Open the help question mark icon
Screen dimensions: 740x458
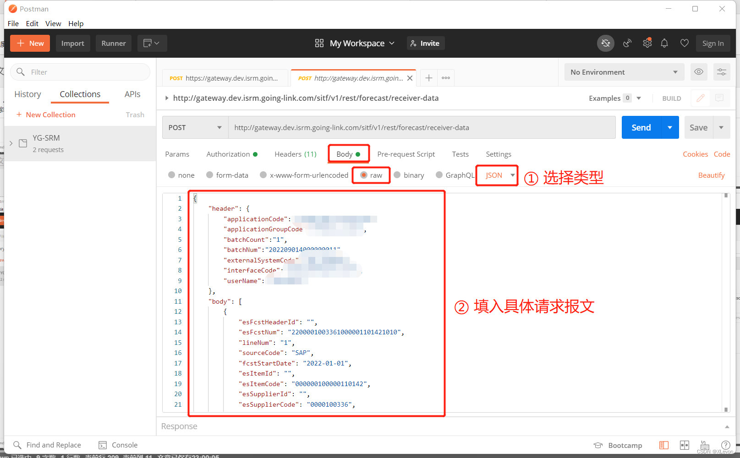726,445
